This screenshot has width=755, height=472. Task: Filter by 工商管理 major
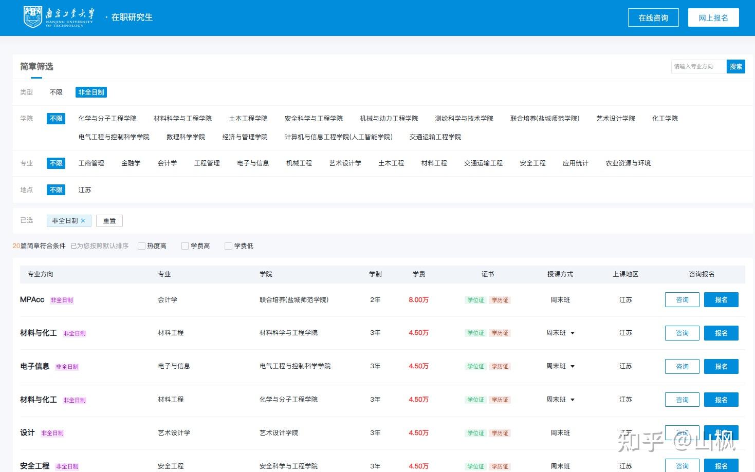click(91, 163)
